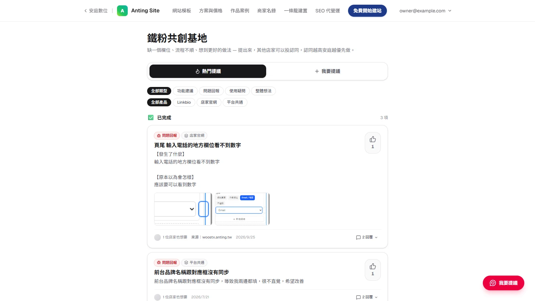Open the second screenshot thumbnail showing Email field
The image size is (535, 301).
[242, 209]
